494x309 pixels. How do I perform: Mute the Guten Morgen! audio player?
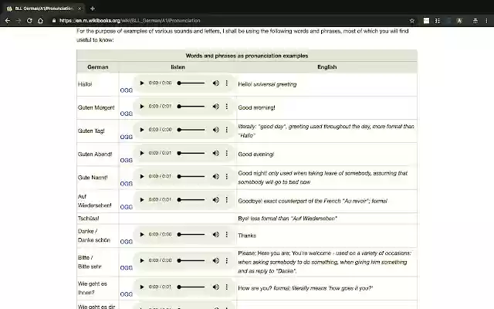216,107
